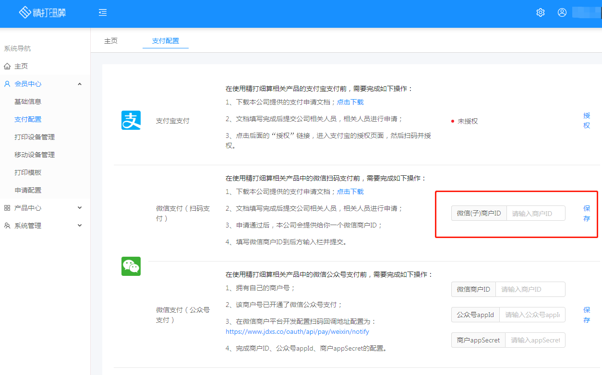
Task: Expand the 产品中心 menu chevron
Action: pyautogui.click(x=80, y=208)
